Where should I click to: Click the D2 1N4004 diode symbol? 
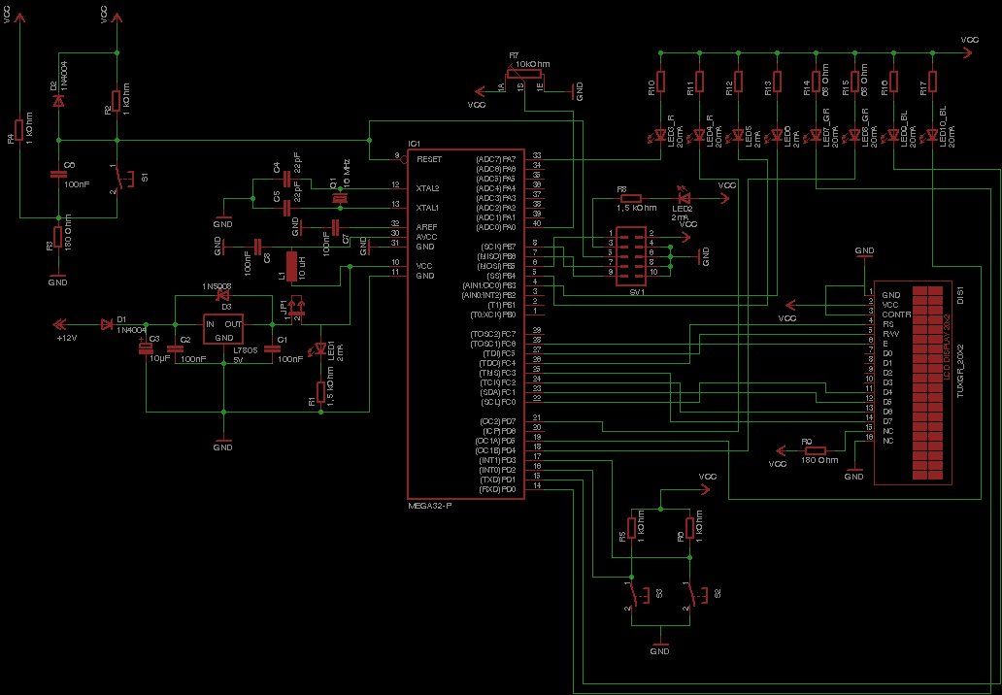(59, 101)
